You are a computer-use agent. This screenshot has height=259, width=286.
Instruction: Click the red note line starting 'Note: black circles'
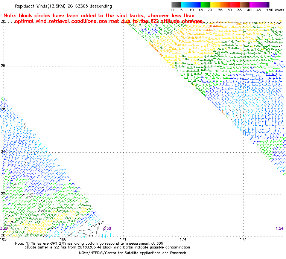[99, 15]
